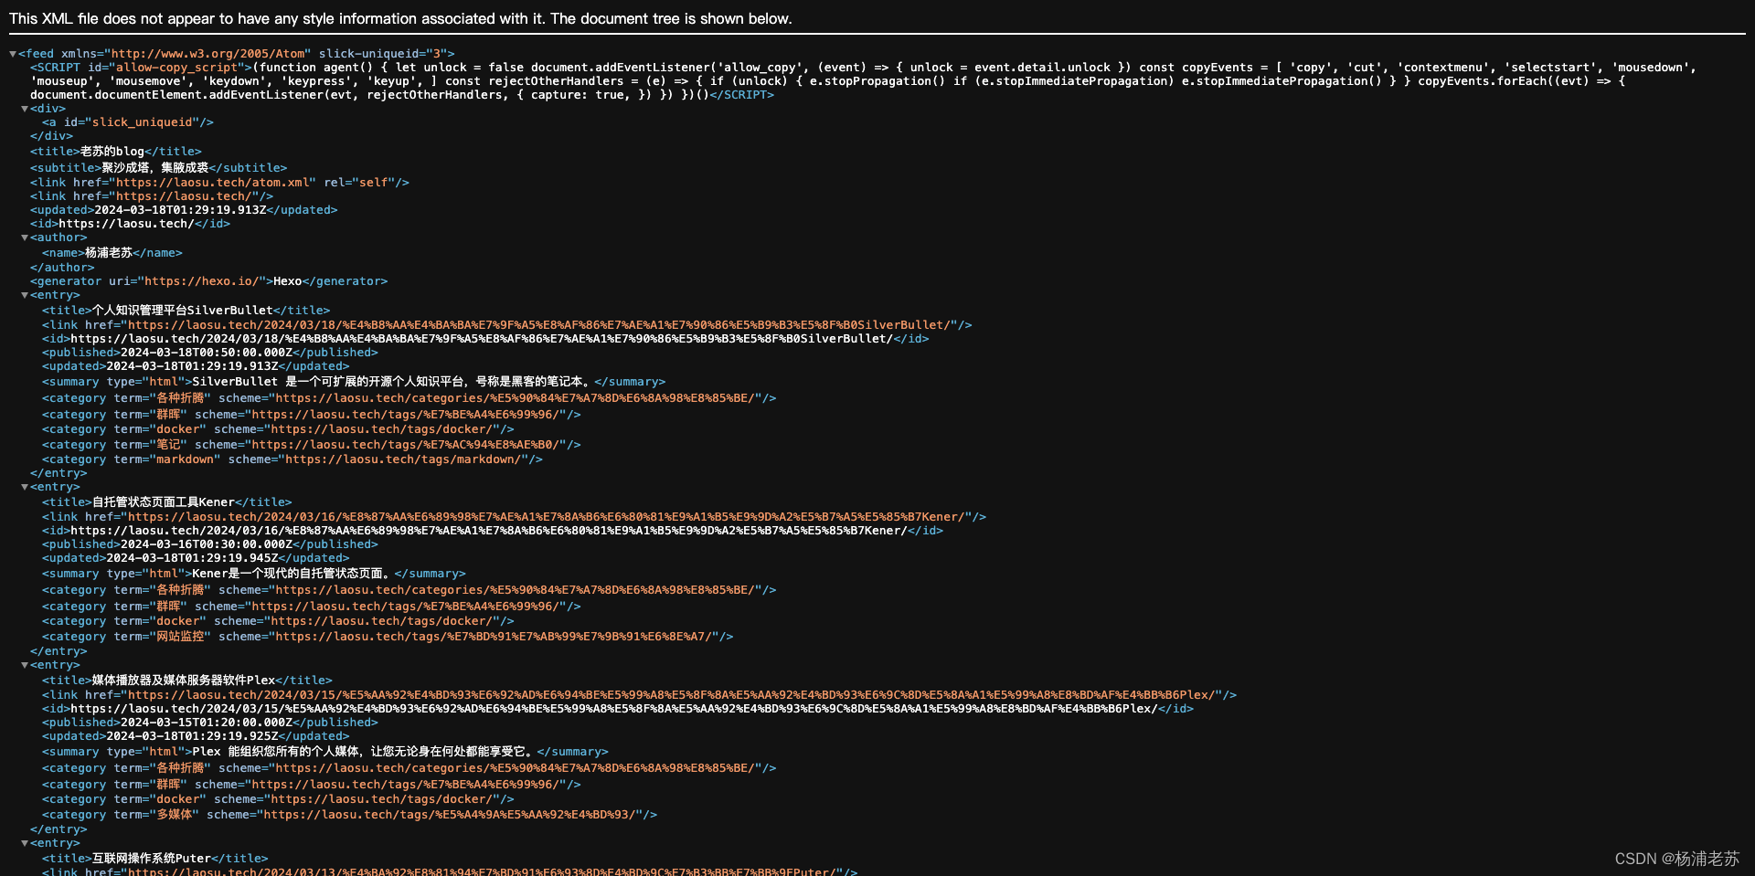This screenshot has width=1755, height=876.
Task: Collapse the SilverBullet entry triangle
Action: pos(25,295)
